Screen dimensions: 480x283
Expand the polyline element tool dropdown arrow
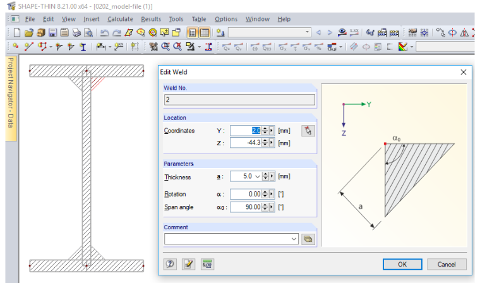click(x=51, y=47)
